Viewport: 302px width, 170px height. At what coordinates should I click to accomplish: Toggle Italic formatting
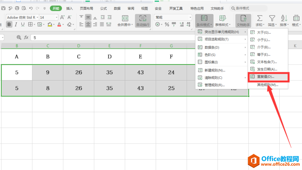16,25
